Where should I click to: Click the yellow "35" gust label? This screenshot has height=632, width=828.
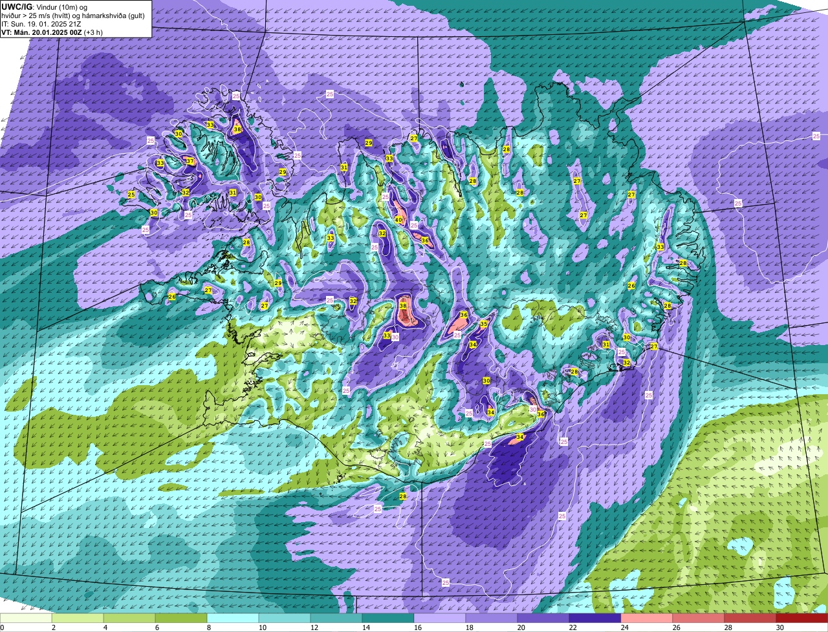pos(484,324)
